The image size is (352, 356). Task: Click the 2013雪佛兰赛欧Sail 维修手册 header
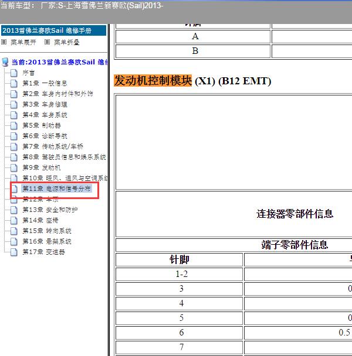(54, 30)
